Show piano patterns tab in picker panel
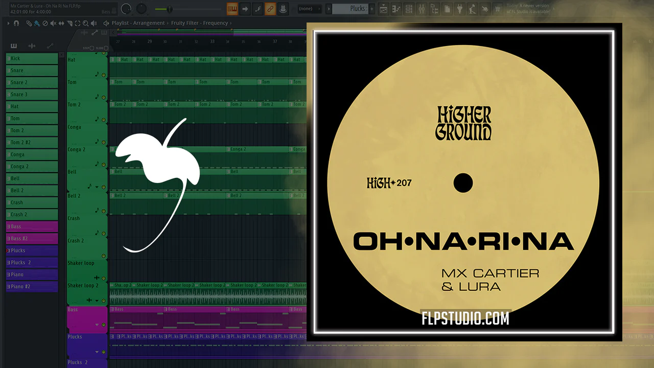 point(13,46)
